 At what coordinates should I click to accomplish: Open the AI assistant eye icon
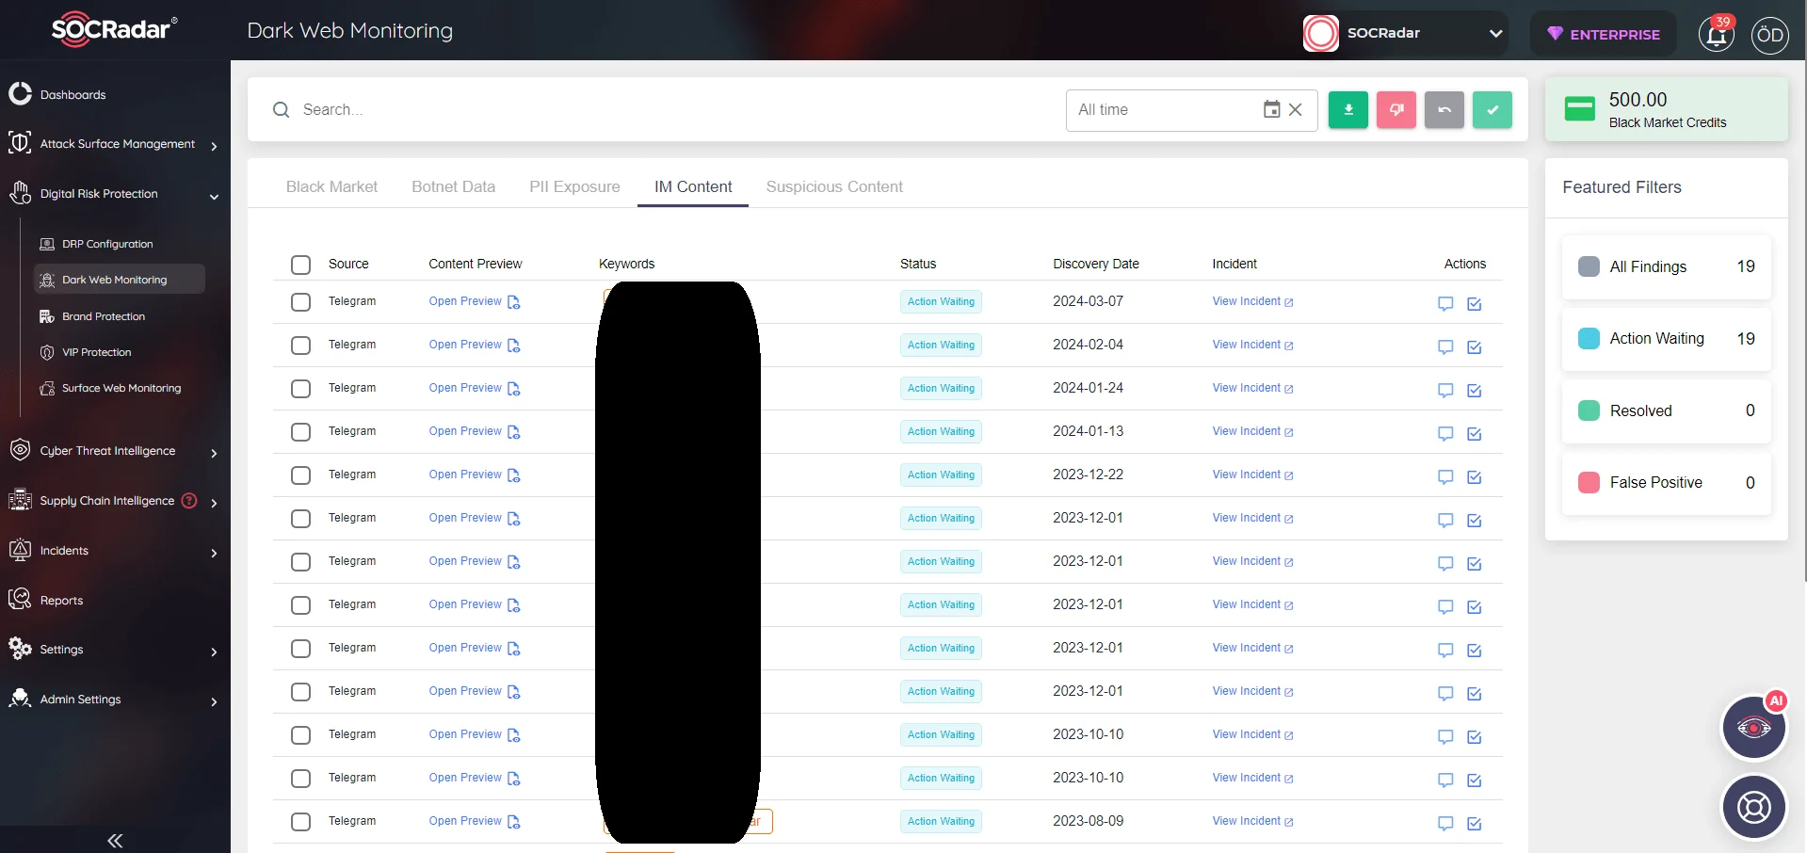pos(1753,728)
